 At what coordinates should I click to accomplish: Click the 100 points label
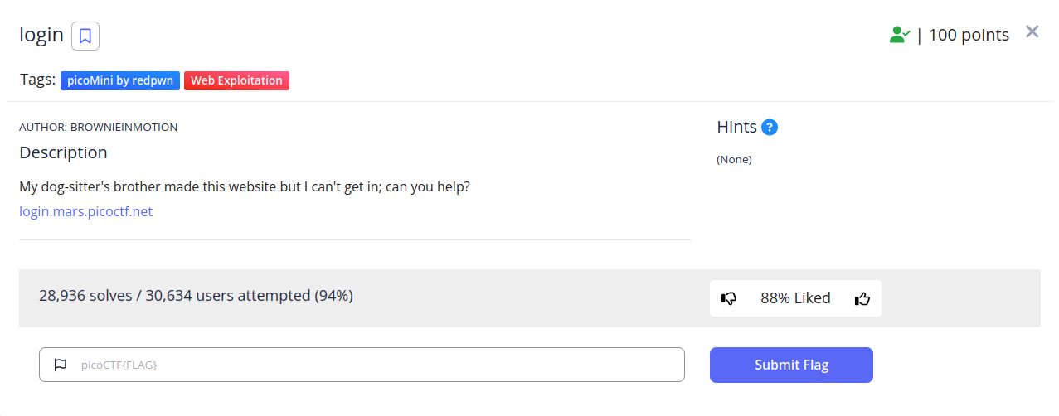click(969, 35)
